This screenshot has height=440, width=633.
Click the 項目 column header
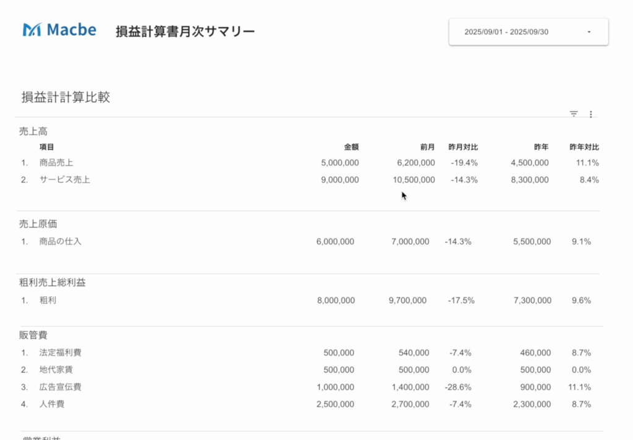click(x=47, y=147)
